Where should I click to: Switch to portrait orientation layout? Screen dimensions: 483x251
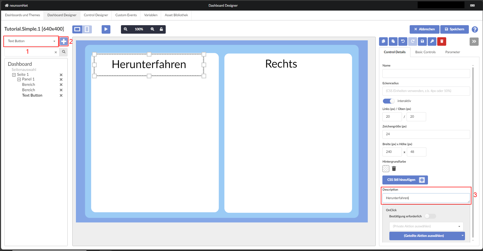[x=87, y=29]
